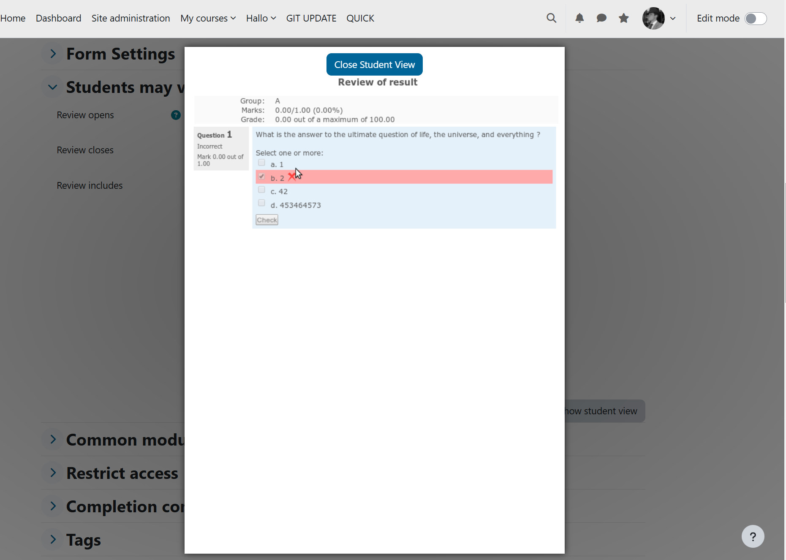Open the search magnifier icon

551,18
